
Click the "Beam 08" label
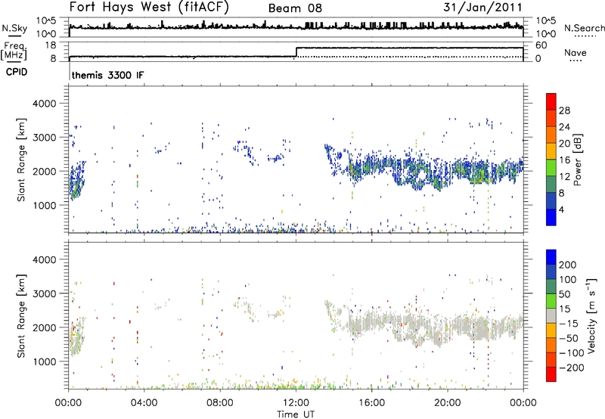pyautogui.click(x=295, y=8)
